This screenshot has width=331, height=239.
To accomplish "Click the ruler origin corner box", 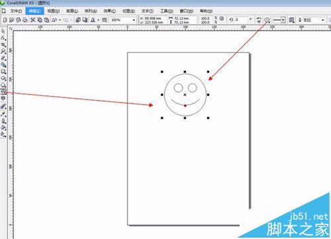I will (11, 28).
